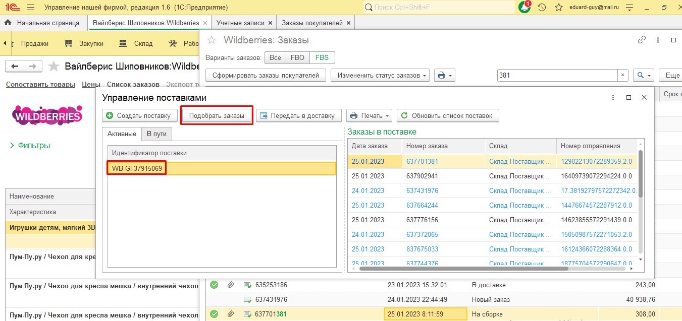Close the Вайлберис Шиповников:Wildberries tab
Viewport: 682px width, 321px height.
pyautogui.click(x=204, y=23)
